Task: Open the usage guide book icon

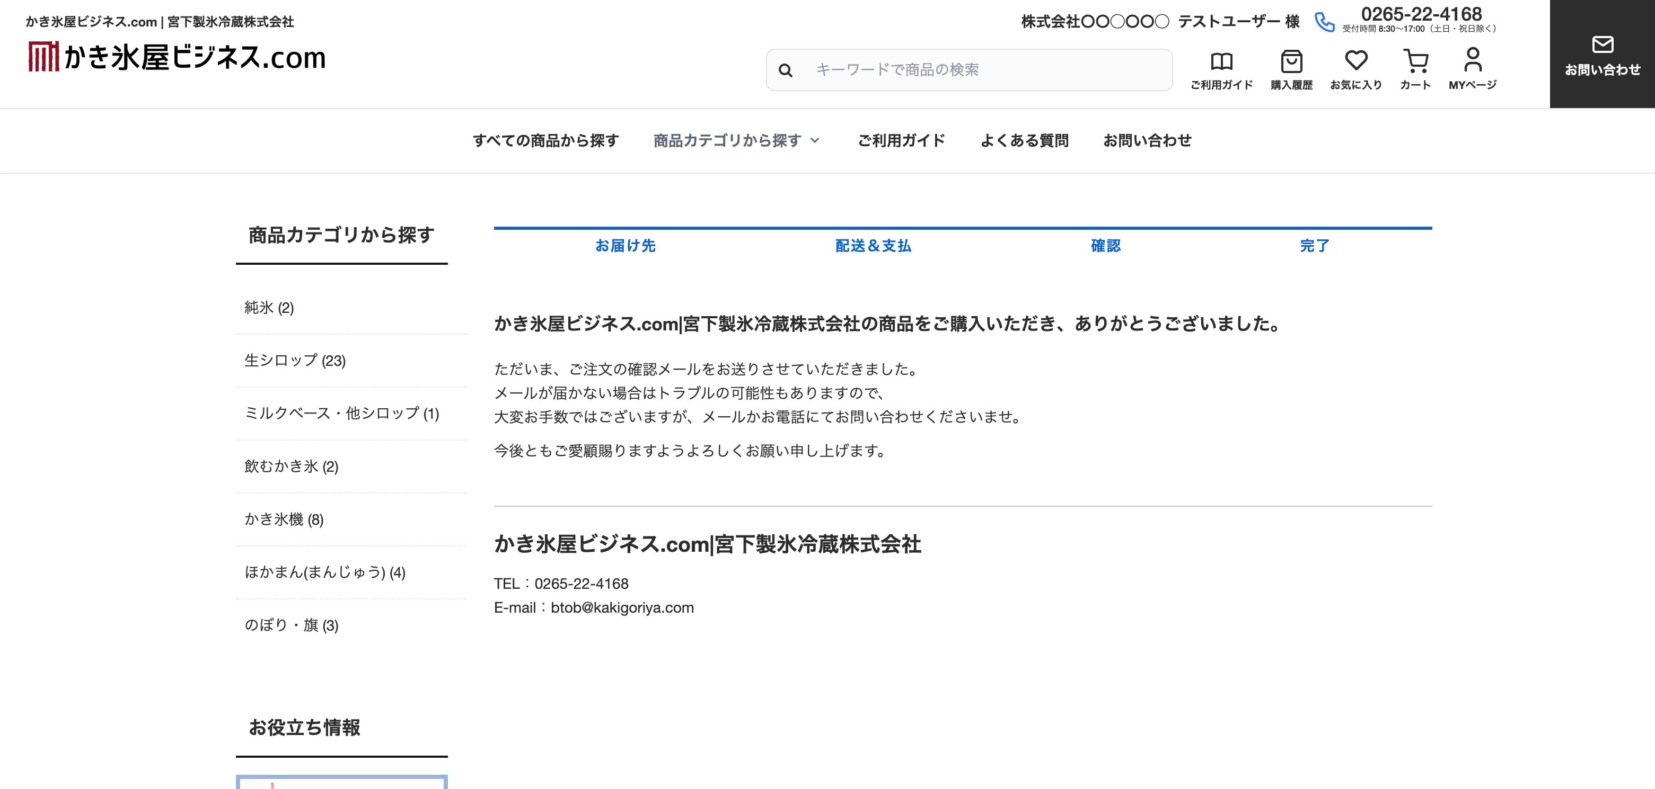Action: (1221, 61)
